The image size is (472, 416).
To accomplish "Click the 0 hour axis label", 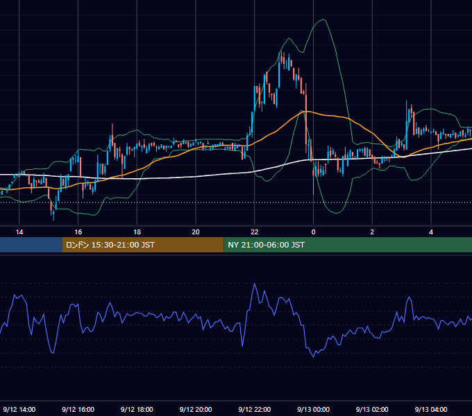I will (x=313, y=232).
